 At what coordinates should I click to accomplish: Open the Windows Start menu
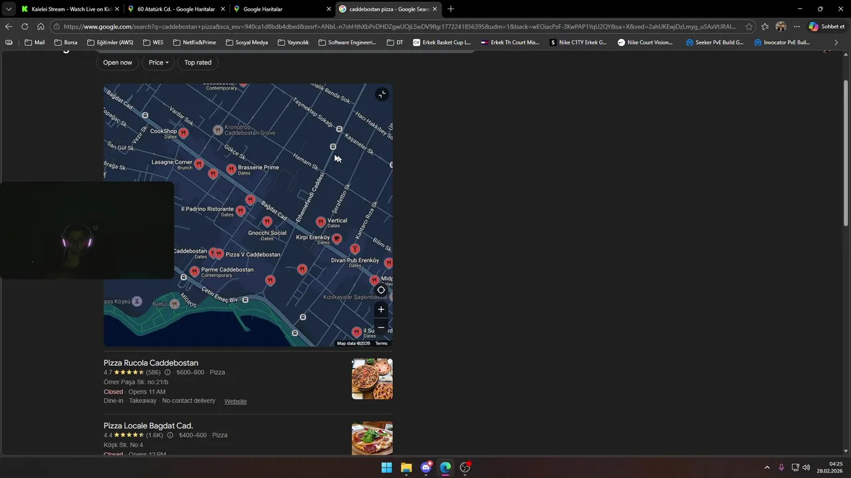[386, 467]
